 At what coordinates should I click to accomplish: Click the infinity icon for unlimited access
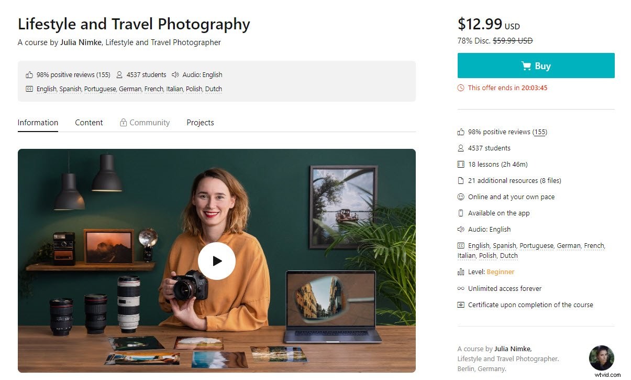461,288
